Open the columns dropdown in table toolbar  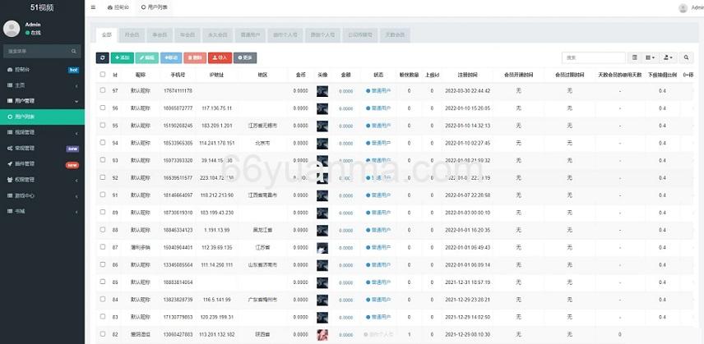650,57
